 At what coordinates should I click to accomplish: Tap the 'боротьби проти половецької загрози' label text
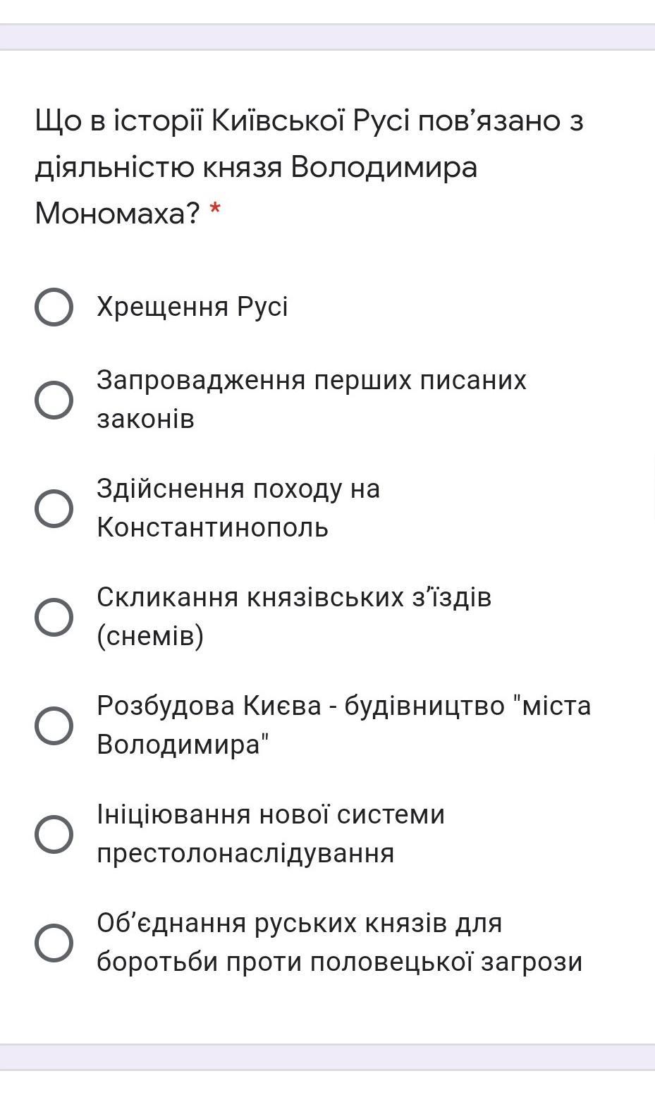click(339, 962)
